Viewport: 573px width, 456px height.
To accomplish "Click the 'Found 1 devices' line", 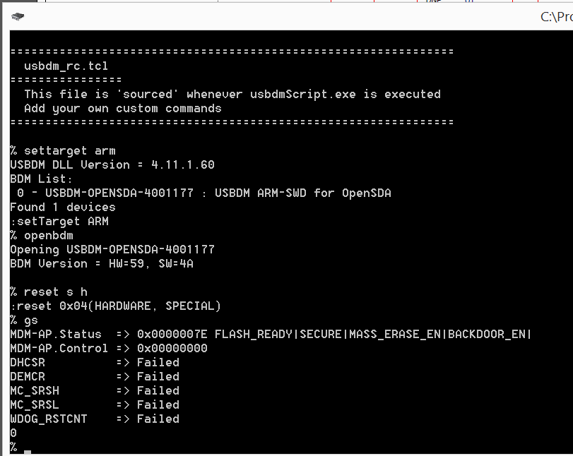I will click(x=62, y=207).
